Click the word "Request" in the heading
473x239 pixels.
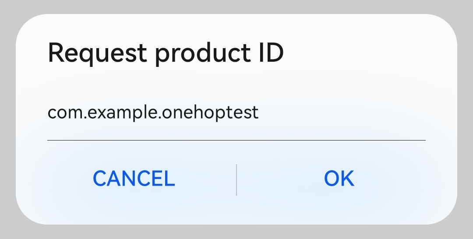[x=97, y=53]
